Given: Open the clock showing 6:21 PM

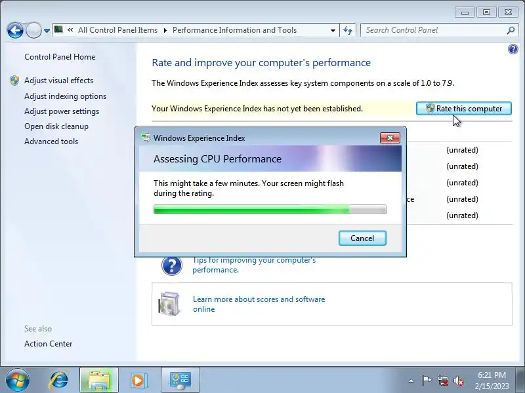Looking at the screenshot, I should pos(492,381).
